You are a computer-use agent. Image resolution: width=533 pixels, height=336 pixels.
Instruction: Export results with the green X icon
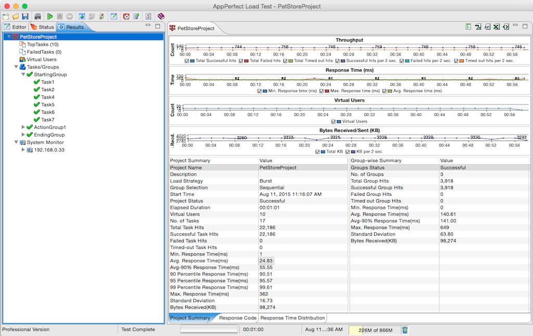coord(497,27)
